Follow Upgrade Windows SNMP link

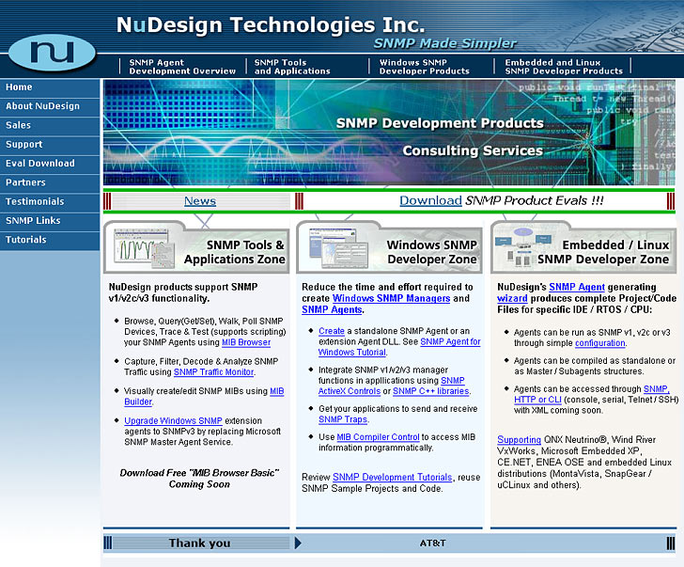pos(173,421)
